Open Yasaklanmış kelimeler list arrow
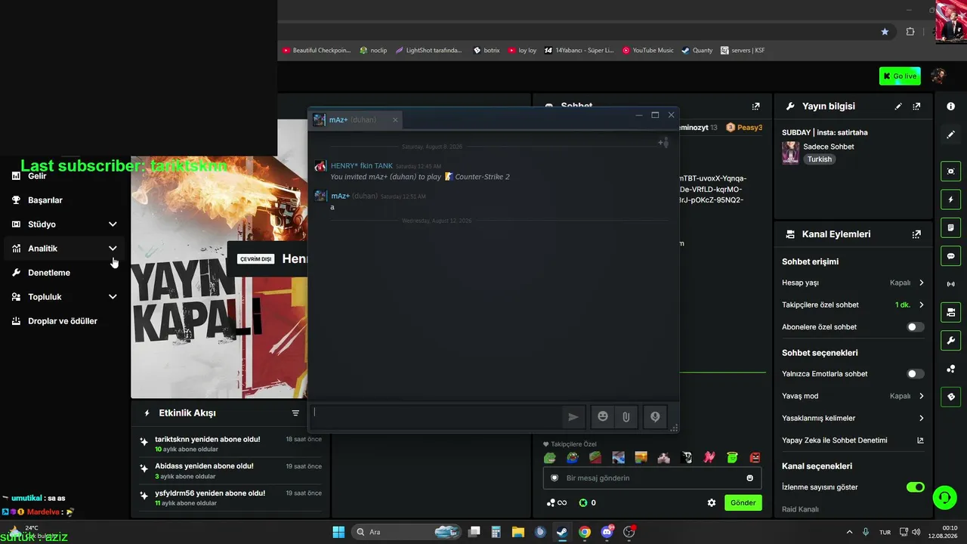The image size is (967, 544). point(921,418)
